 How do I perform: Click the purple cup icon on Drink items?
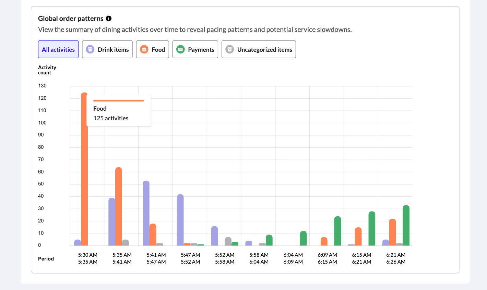coord(90,49)
